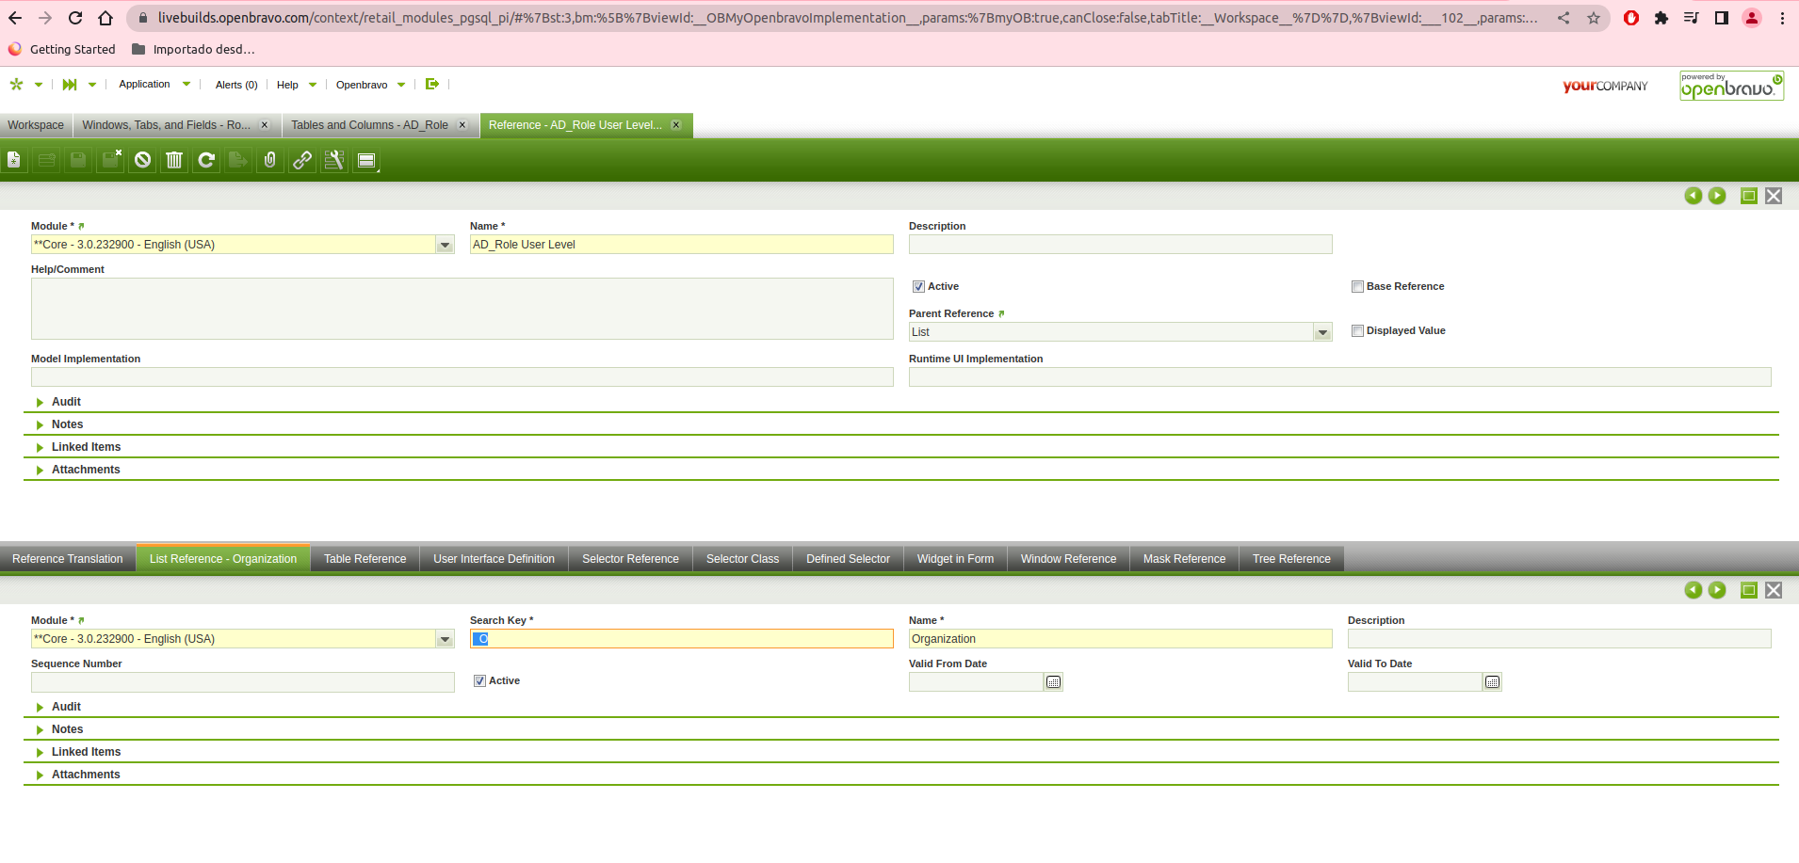The image size is (1799, 863).
Task: Switch to the Table Reference tab
Action: coord(365,559)
